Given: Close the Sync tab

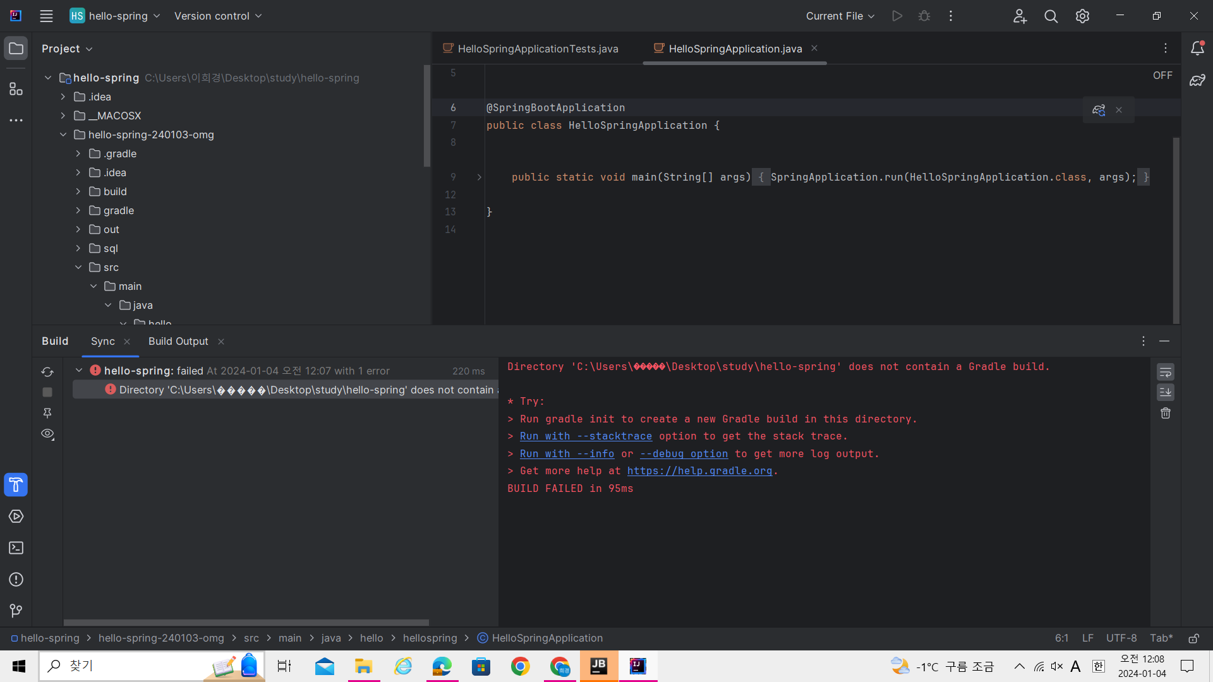Looking at the screenshot, I should tap(127, 342).
